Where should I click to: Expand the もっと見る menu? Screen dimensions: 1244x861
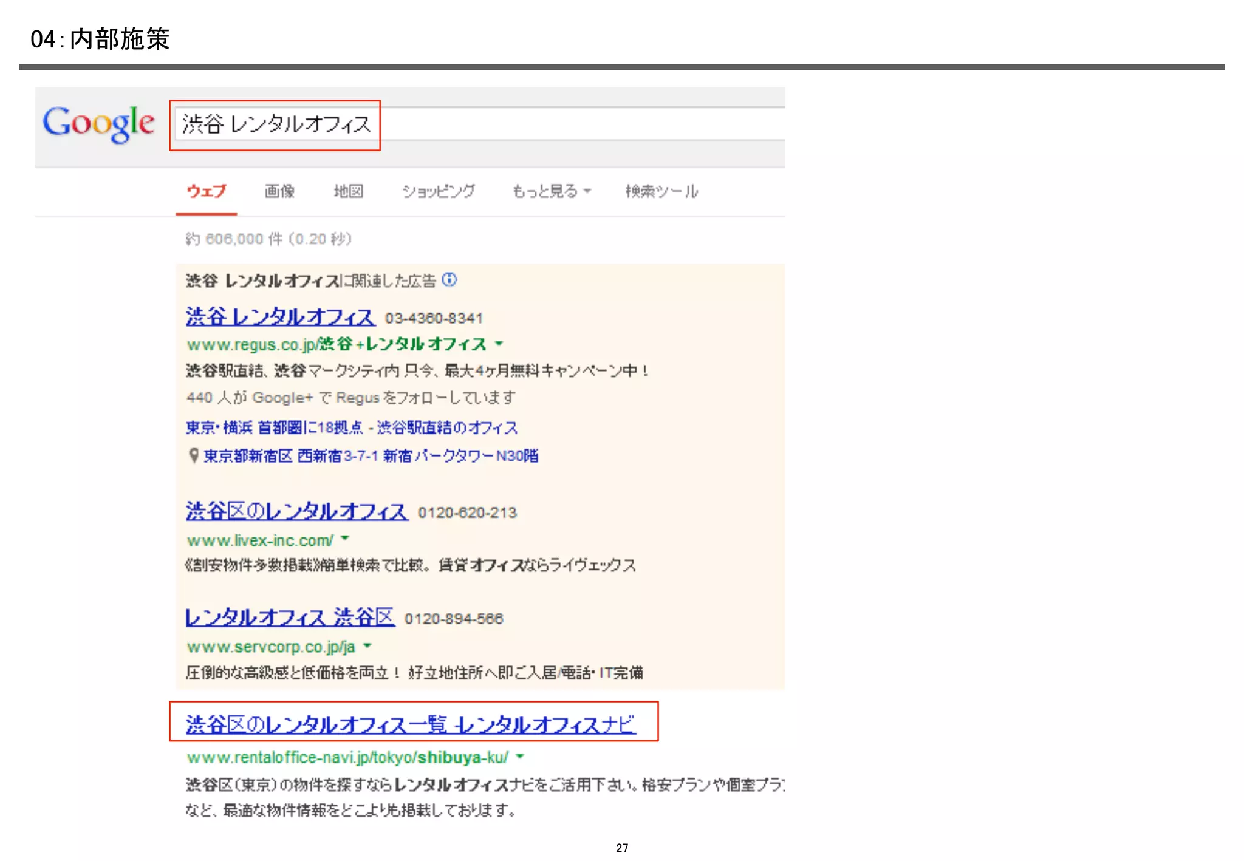click(x=551, y=192)
